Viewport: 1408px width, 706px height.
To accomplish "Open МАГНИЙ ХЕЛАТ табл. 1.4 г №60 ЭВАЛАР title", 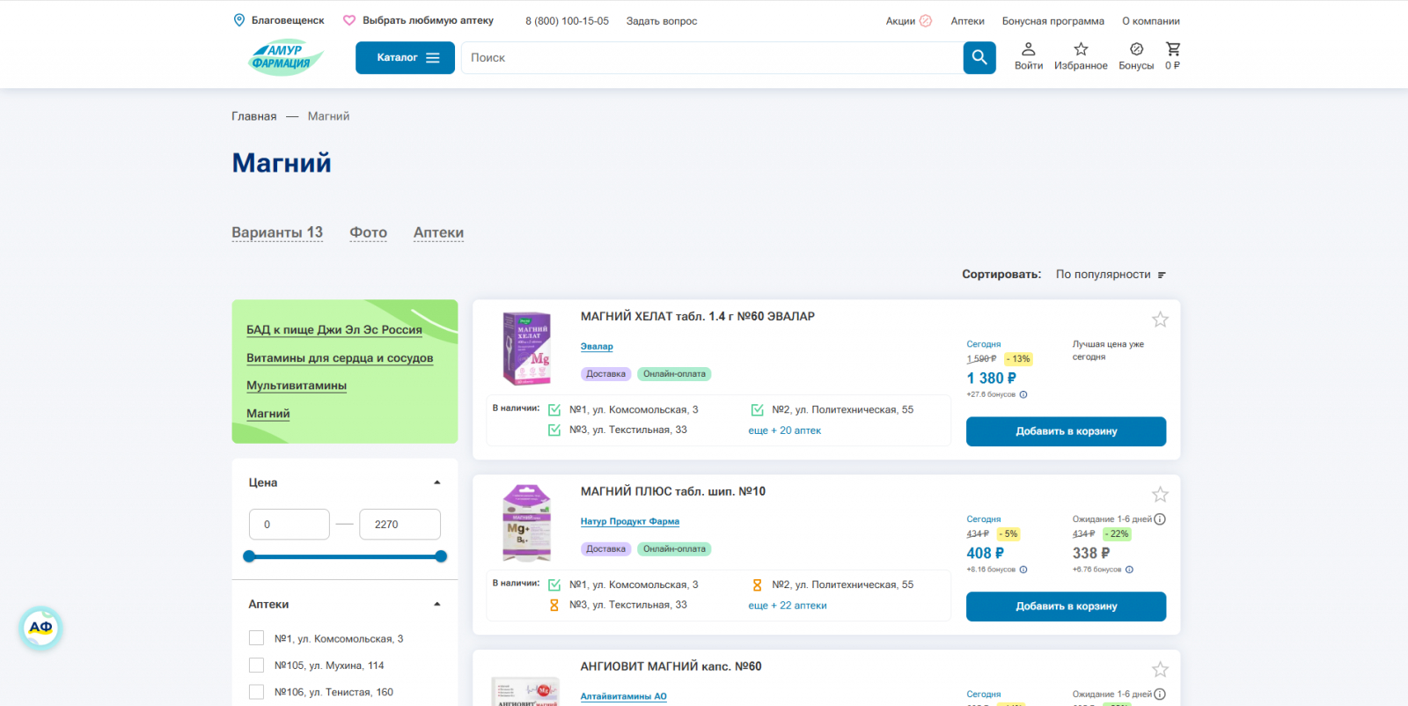I will tap(698, 317).
